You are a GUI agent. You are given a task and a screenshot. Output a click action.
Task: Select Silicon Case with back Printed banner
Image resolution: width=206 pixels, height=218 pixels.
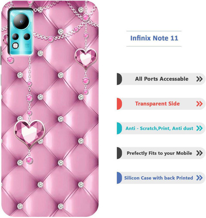[161, 178]
